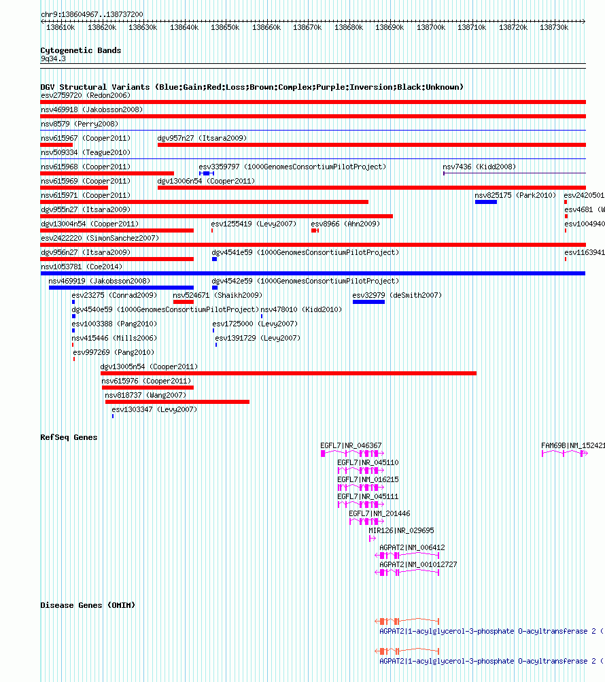Open dgv955n27 (Itsara2009) variant entry
Screen dimensions: 605x682
(x=85, y=209)
